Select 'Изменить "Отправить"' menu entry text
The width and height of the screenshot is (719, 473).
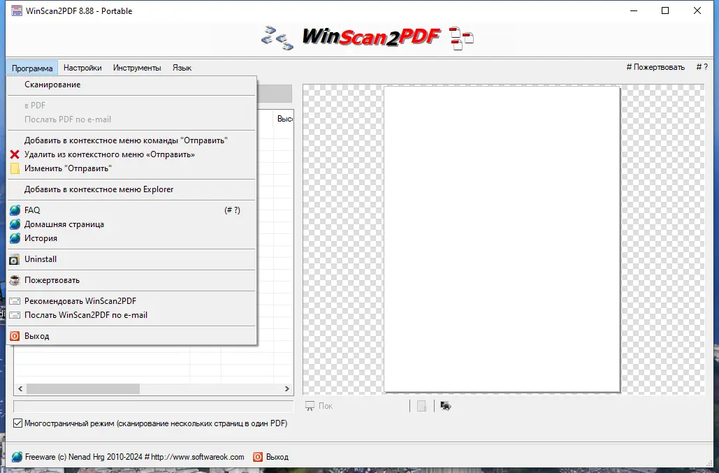68,168
